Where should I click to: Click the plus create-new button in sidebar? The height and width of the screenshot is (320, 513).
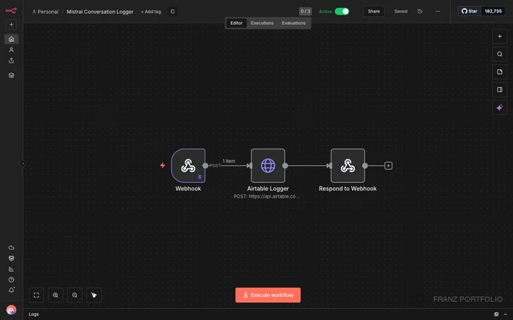(11, 24)
